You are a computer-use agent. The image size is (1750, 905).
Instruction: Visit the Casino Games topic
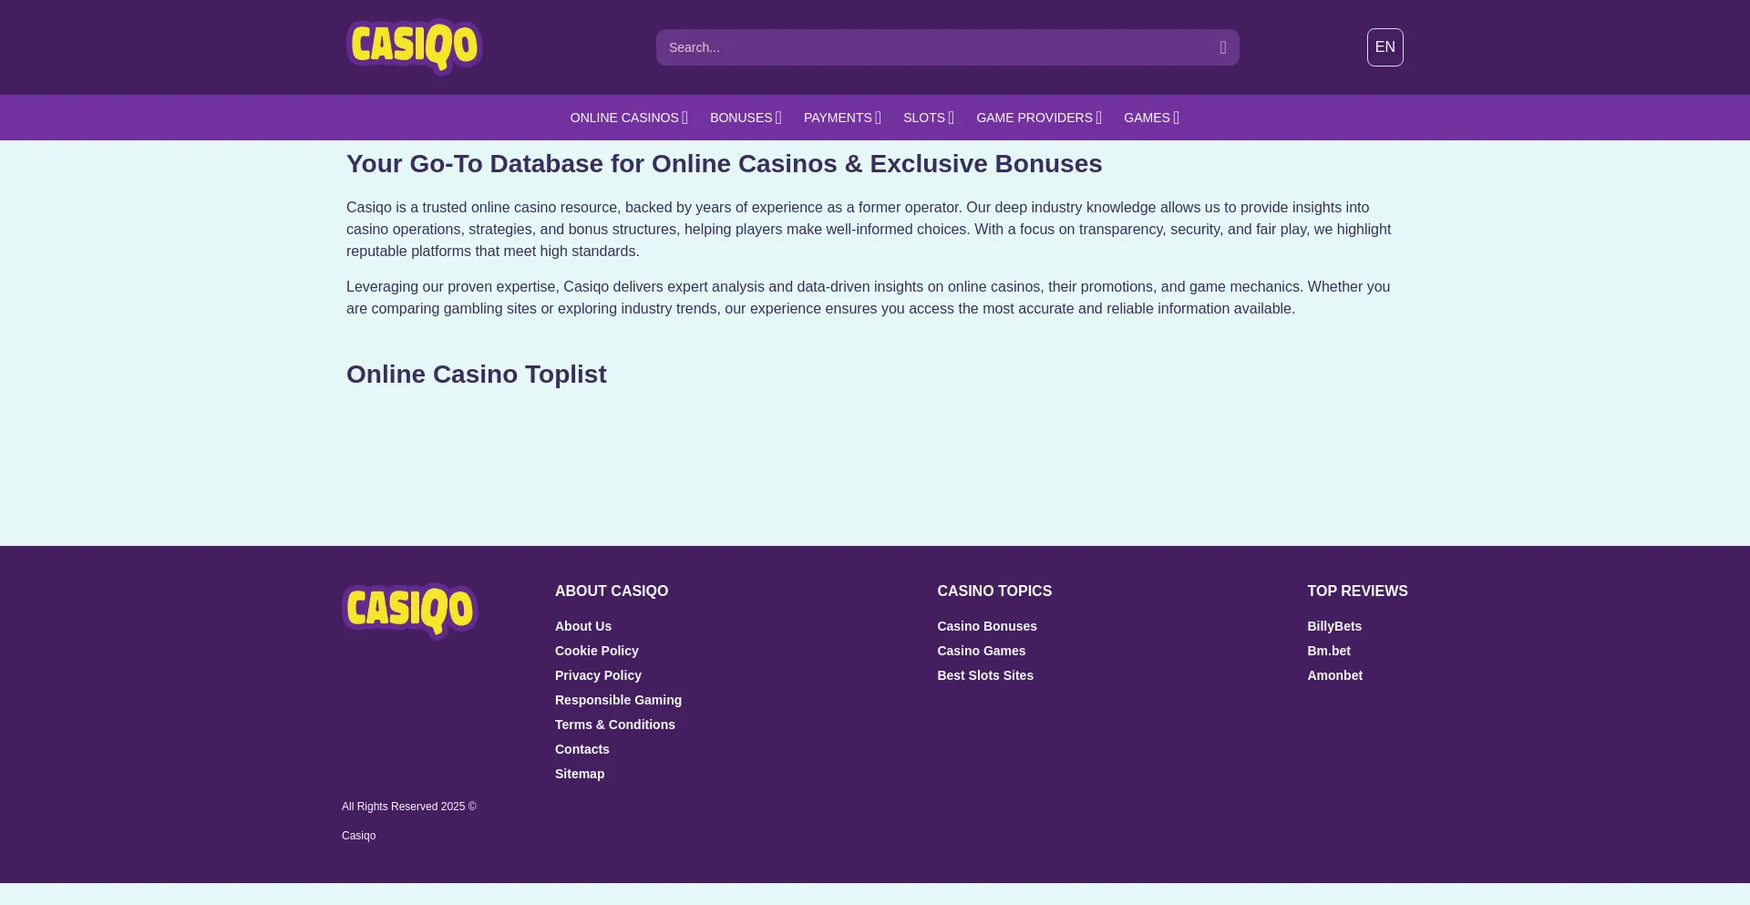[x=982, y=651]
